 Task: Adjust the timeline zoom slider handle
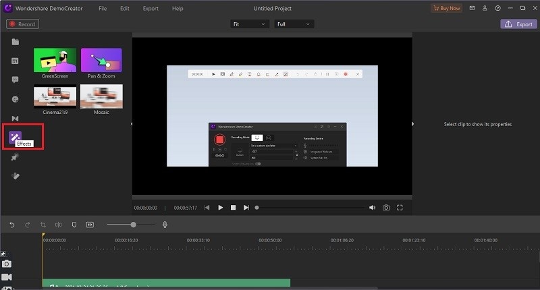(x=133, y=225)
